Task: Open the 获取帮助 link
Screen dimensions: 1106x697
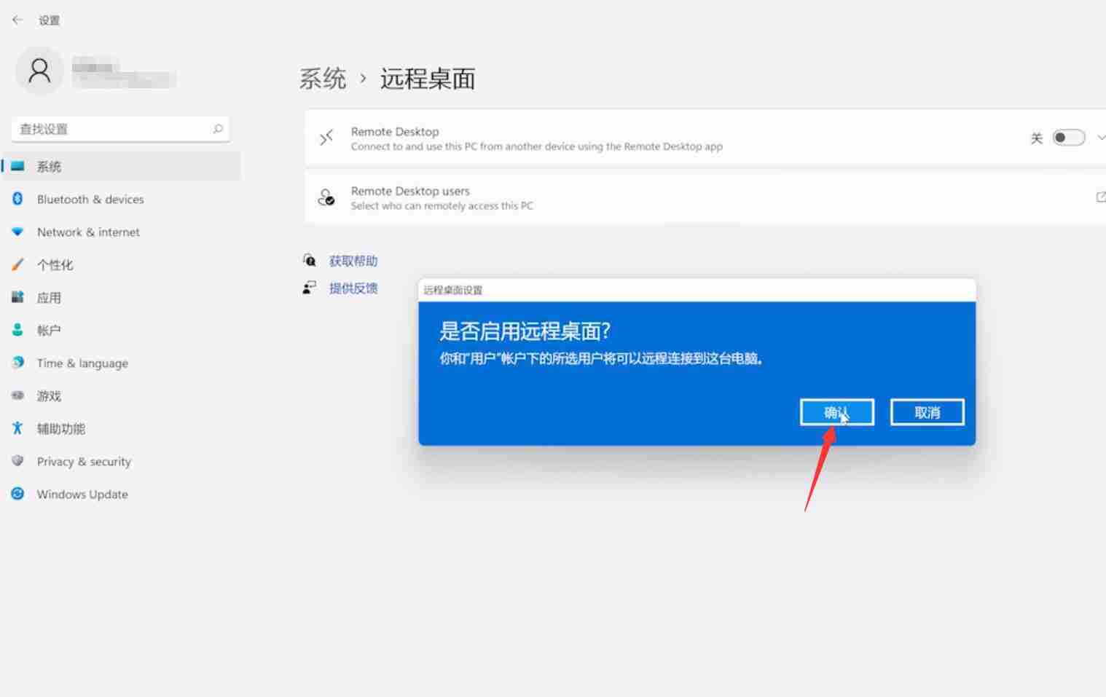Action: 353,260
